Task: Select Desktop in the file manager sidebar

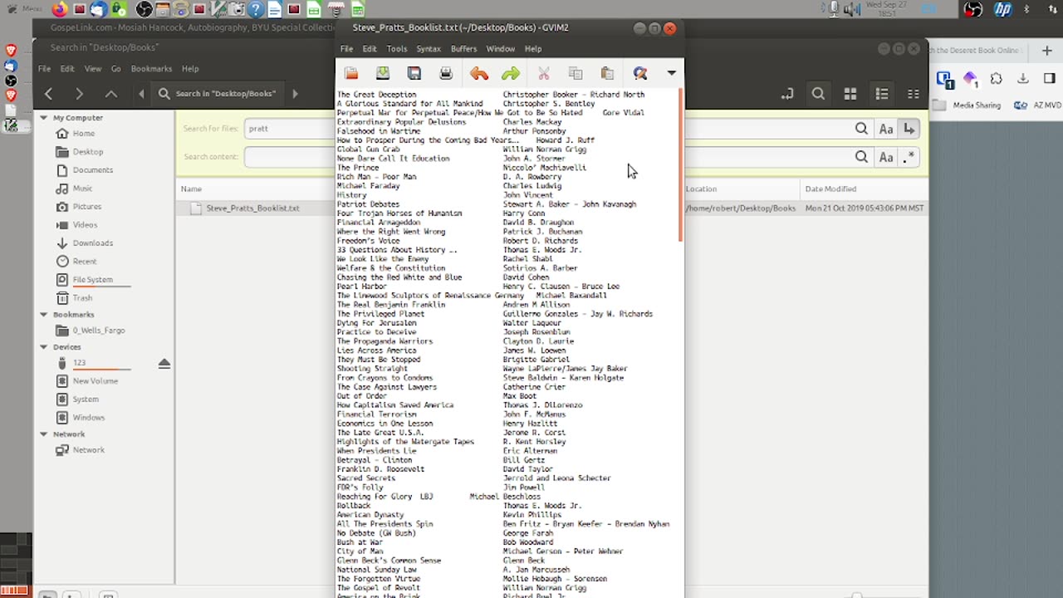Action: pyautogui.click(x=87, y=152)
